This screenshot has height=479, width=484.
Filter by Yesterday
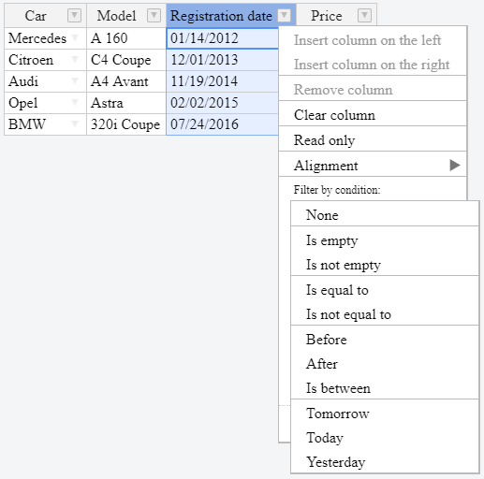click(x=385, y=462)
